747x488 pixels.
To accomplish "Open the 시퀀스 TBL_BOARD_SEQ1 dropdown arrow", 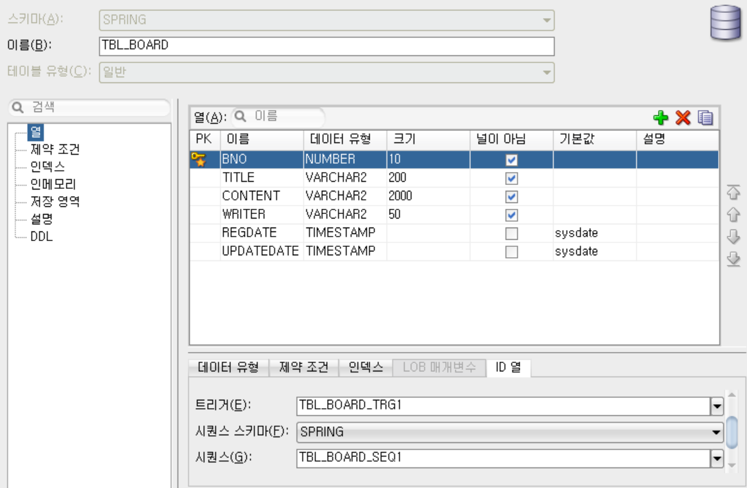I will coord(717,458).
